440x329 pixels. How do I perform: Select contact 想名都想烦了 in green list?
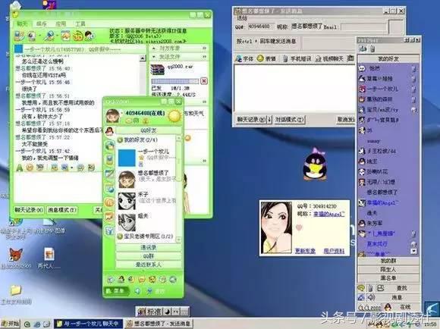(x=146, y=179)
